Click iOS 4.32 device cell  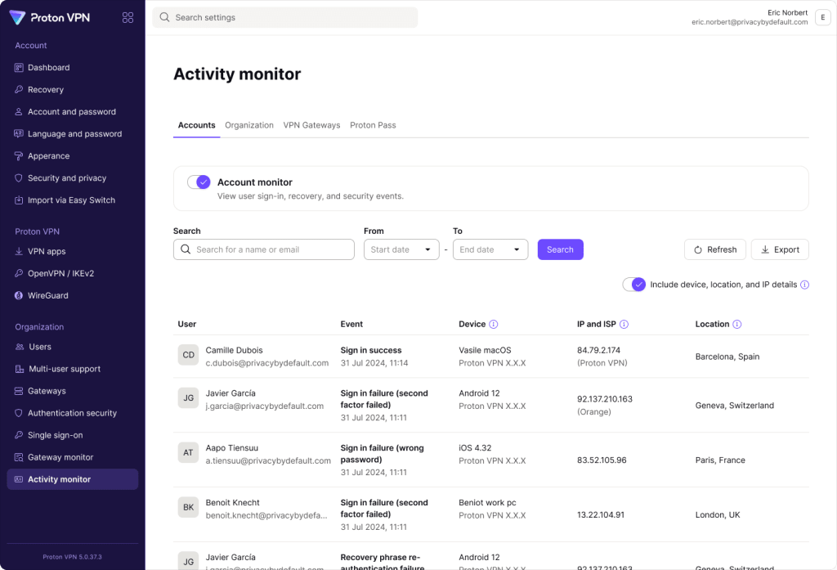pyautogui.click(x=475, y=448)
